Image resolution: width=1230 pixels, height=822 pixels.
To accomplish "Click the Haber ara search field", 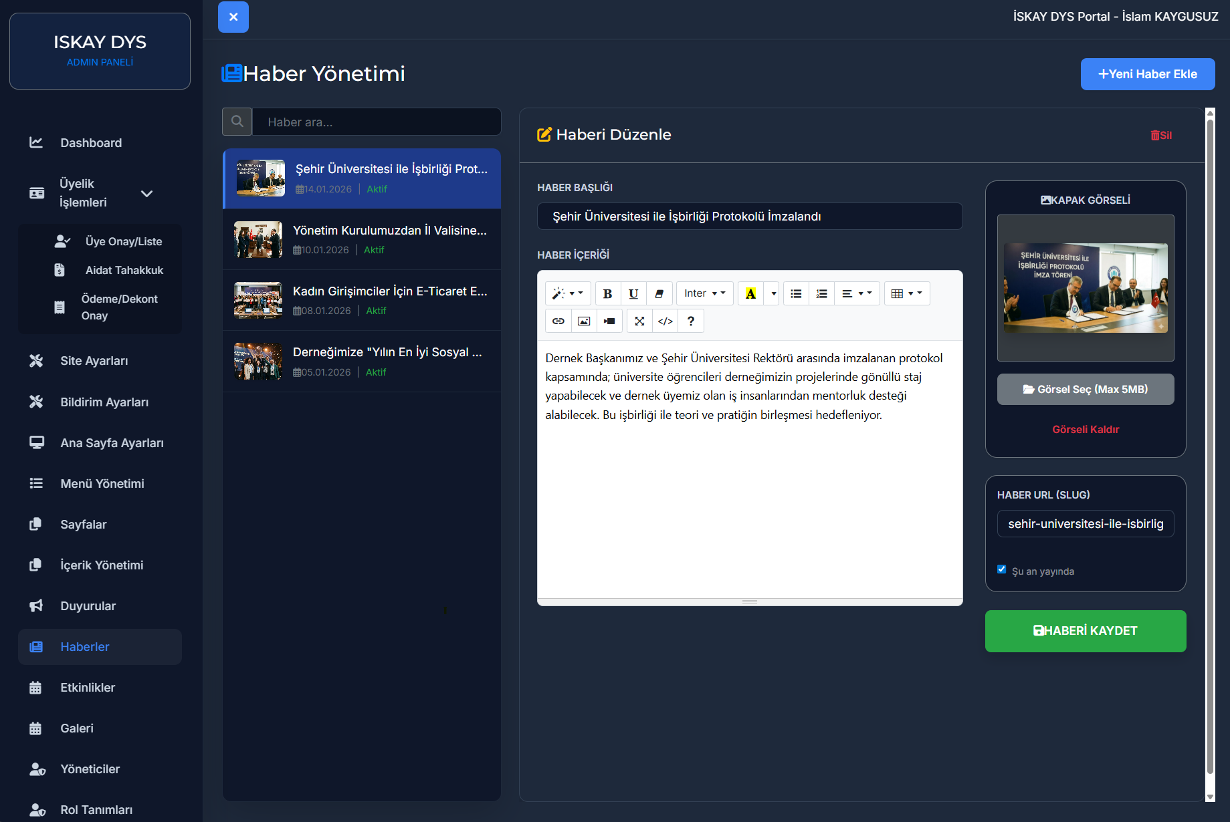I will point(377,122).
